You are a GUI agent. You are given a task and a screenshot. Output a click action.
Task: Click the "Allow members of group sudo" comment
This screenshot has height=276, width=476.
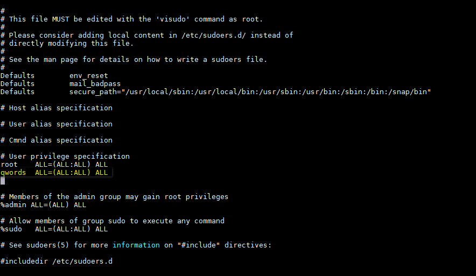[x=113, y=221]
